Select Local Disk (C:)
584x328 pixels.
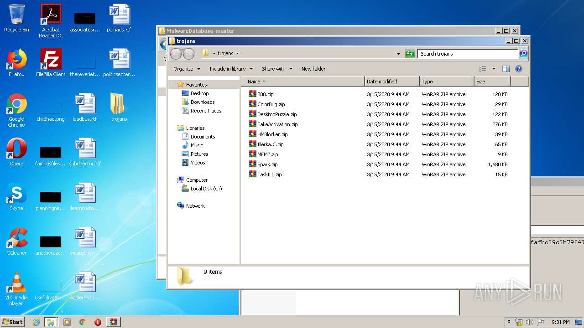(x=206, y=189)
